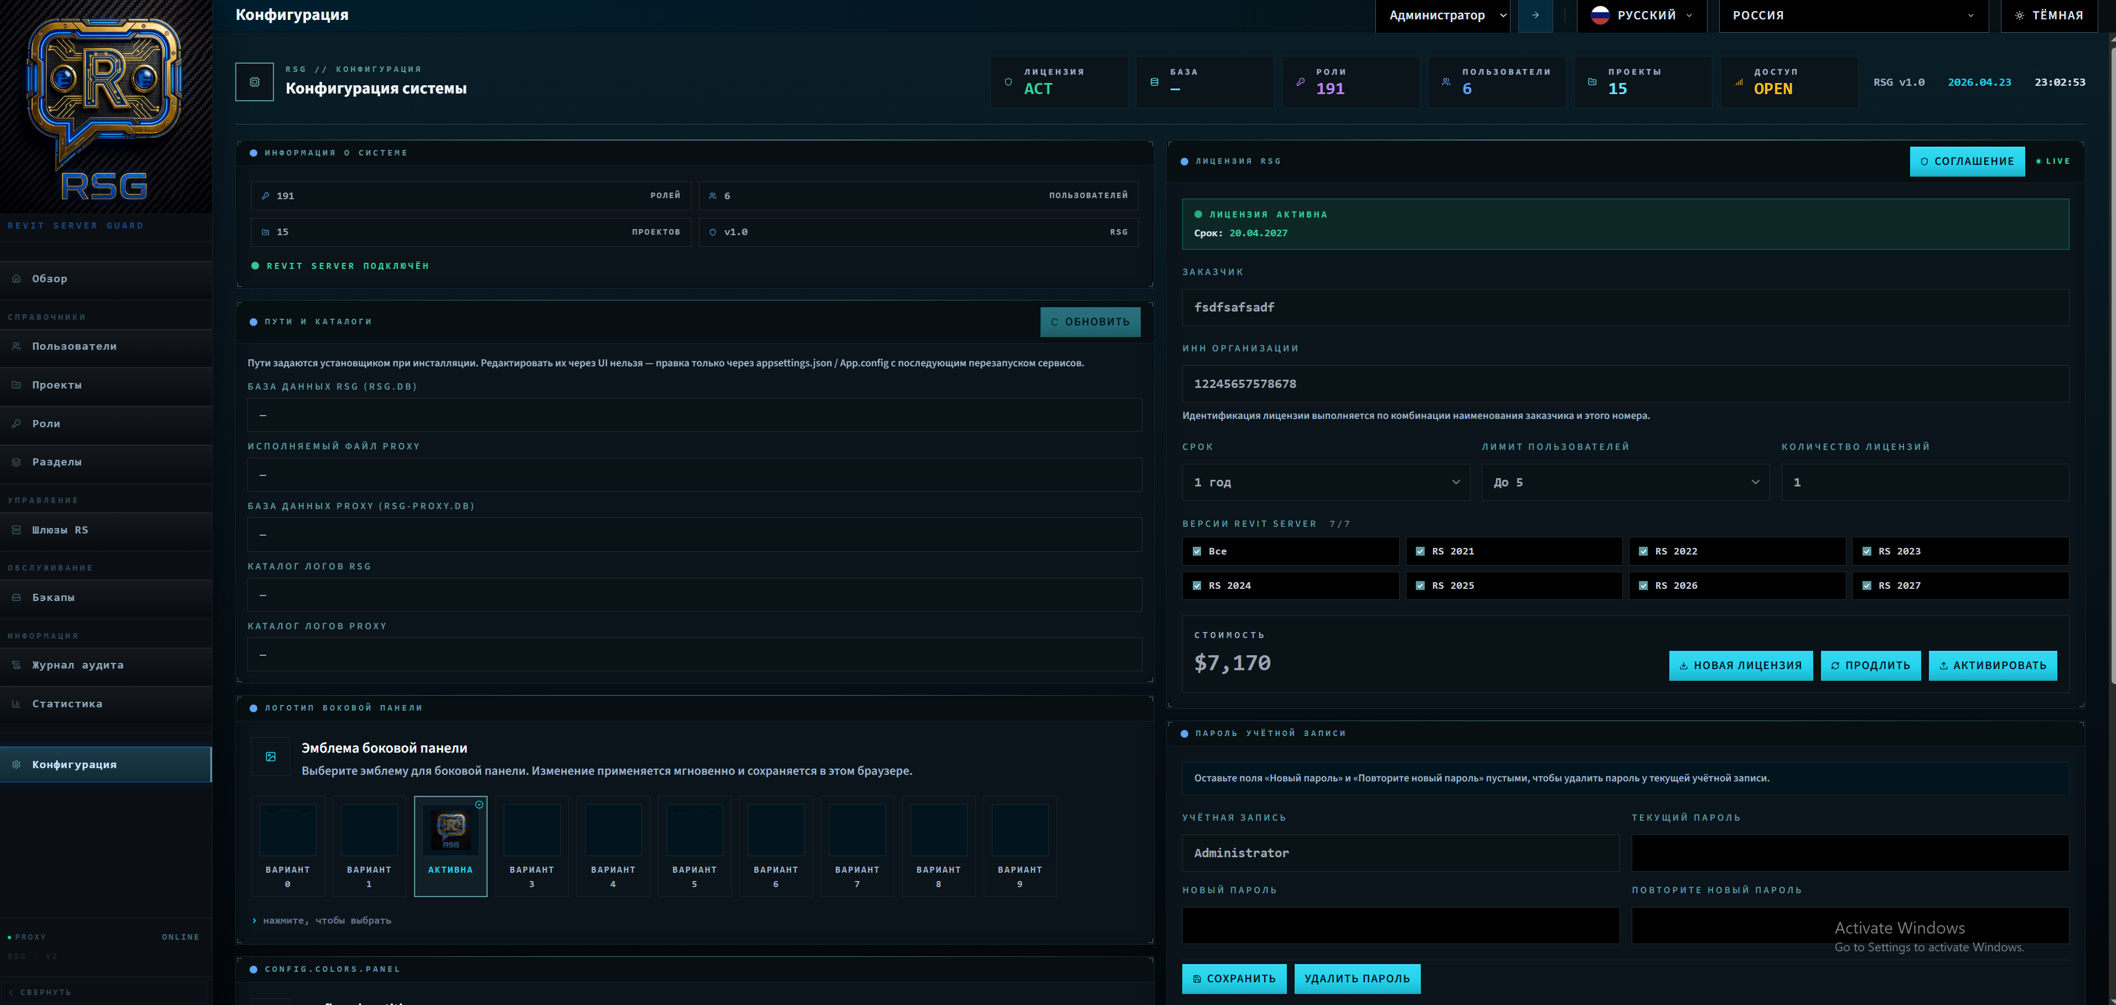Toggle the ТЁМНАЯ theme switch

tap(2048, 14)
